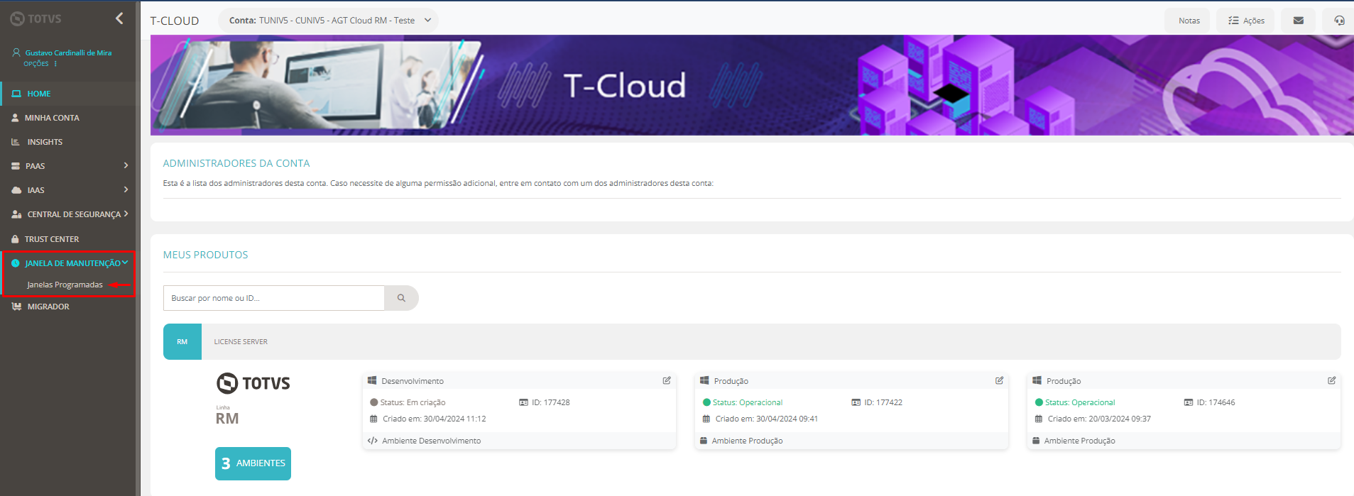Click the MIGRADOR dolly icon

point(16,307)
